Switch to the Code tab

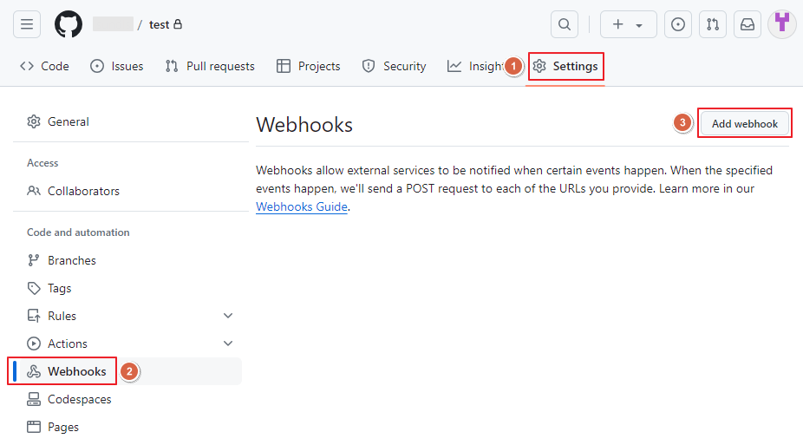click(x=44, y=66)
